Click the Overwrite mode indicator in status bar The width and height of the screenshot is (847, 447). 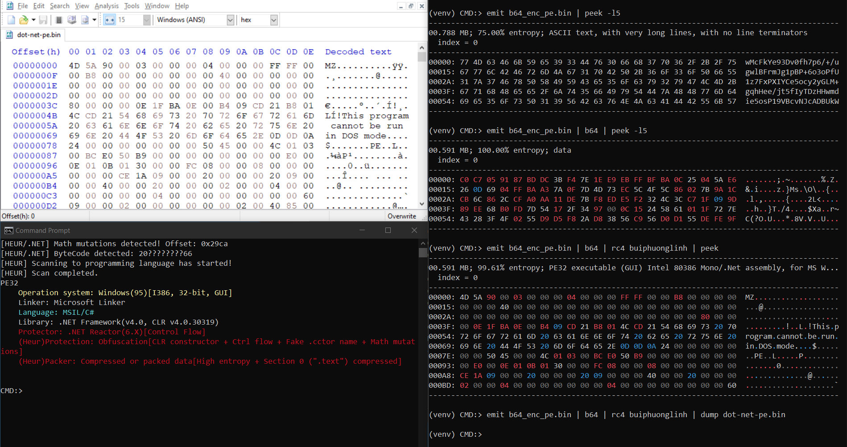tap(402, 216)
